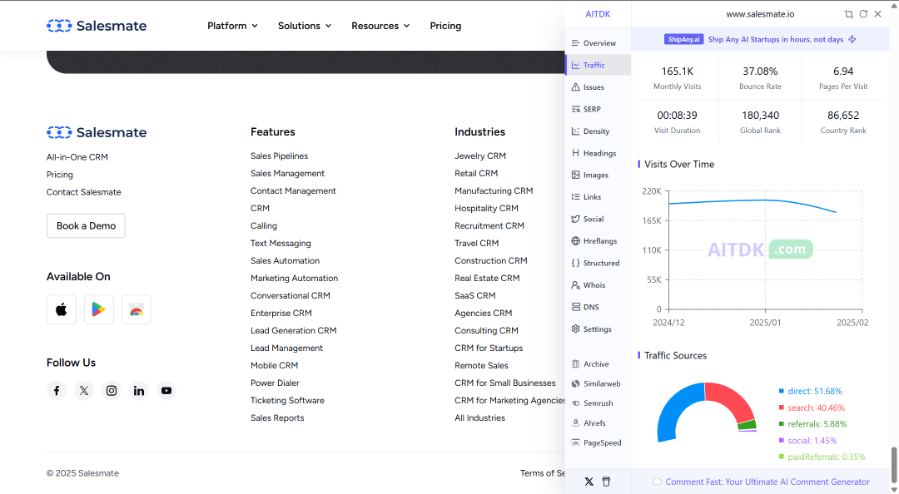This screenshot has height=494, width=899.
Task: Open the Headings tab
Action: [598, 153]
